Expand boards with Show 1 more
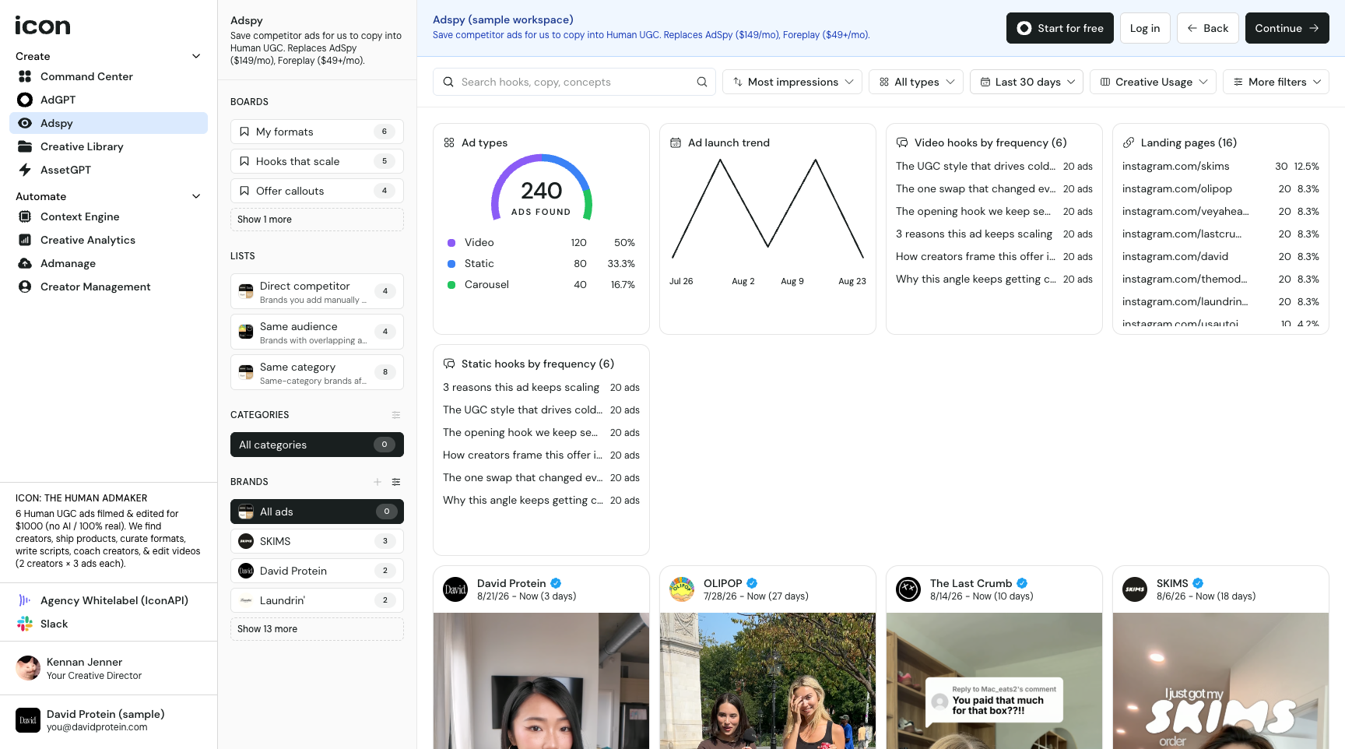 click(317, 220)
